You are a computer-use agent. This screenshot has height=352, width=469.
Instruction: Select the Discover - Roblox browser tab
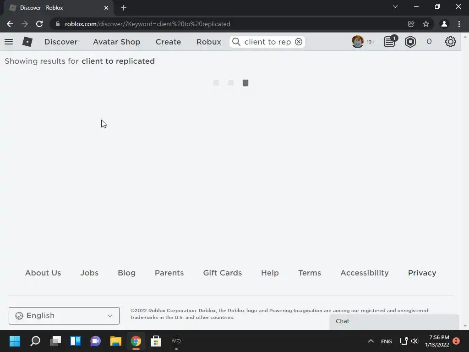tap(58, 8)
